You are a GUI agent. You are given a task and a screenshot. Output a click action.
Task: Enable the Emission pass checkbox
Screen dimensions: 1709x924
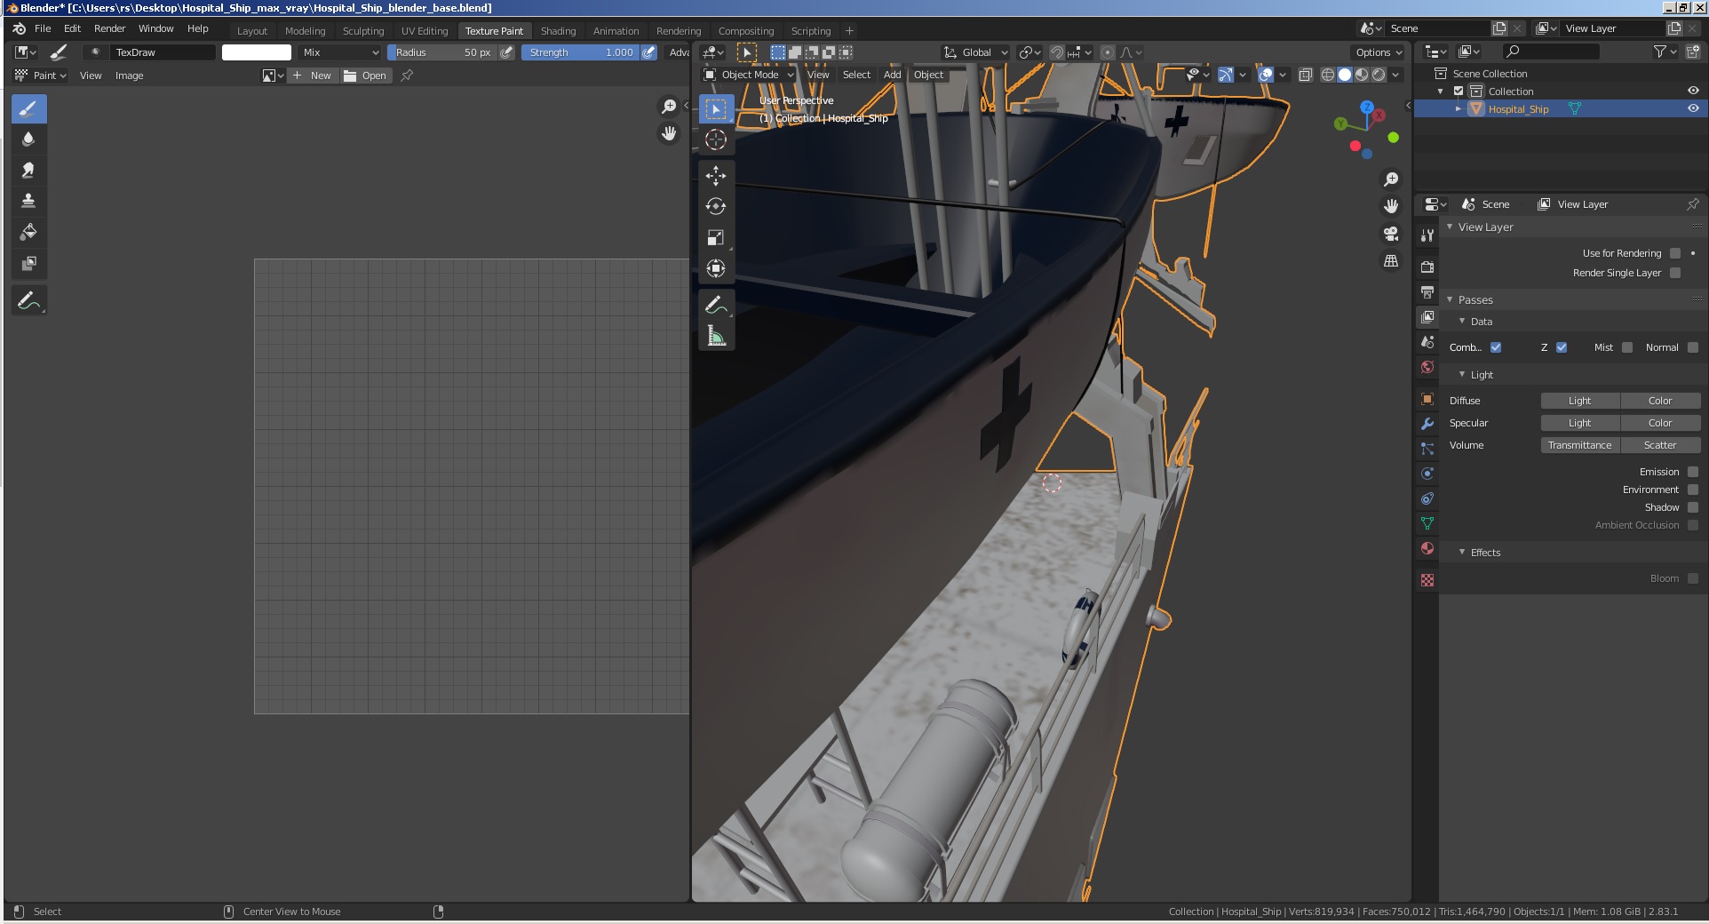click(1693, 472)
